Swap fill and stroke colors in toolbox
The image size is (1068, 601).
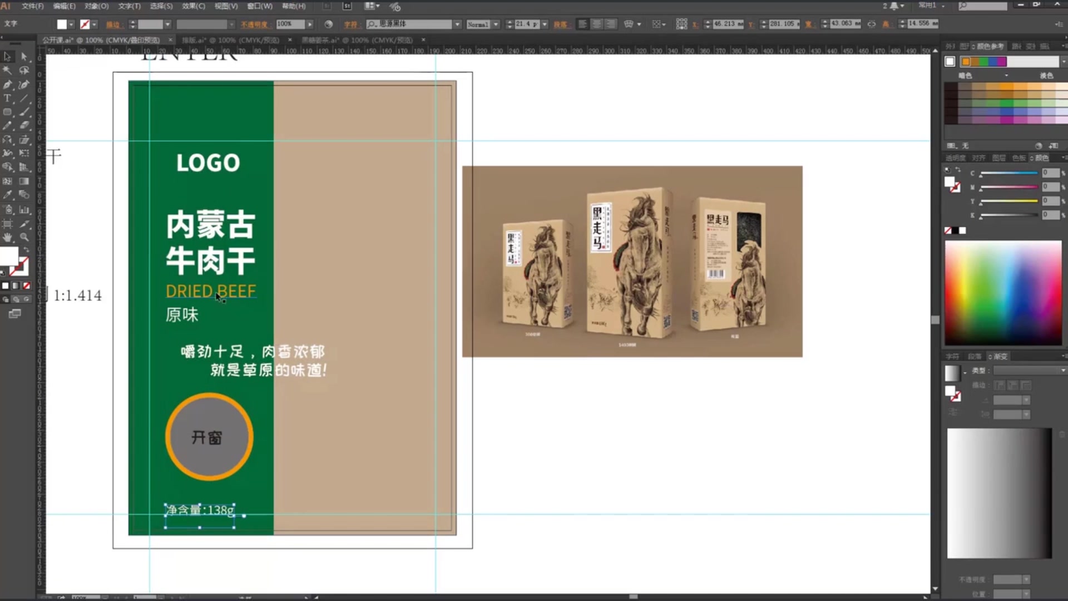coord(26,250)
